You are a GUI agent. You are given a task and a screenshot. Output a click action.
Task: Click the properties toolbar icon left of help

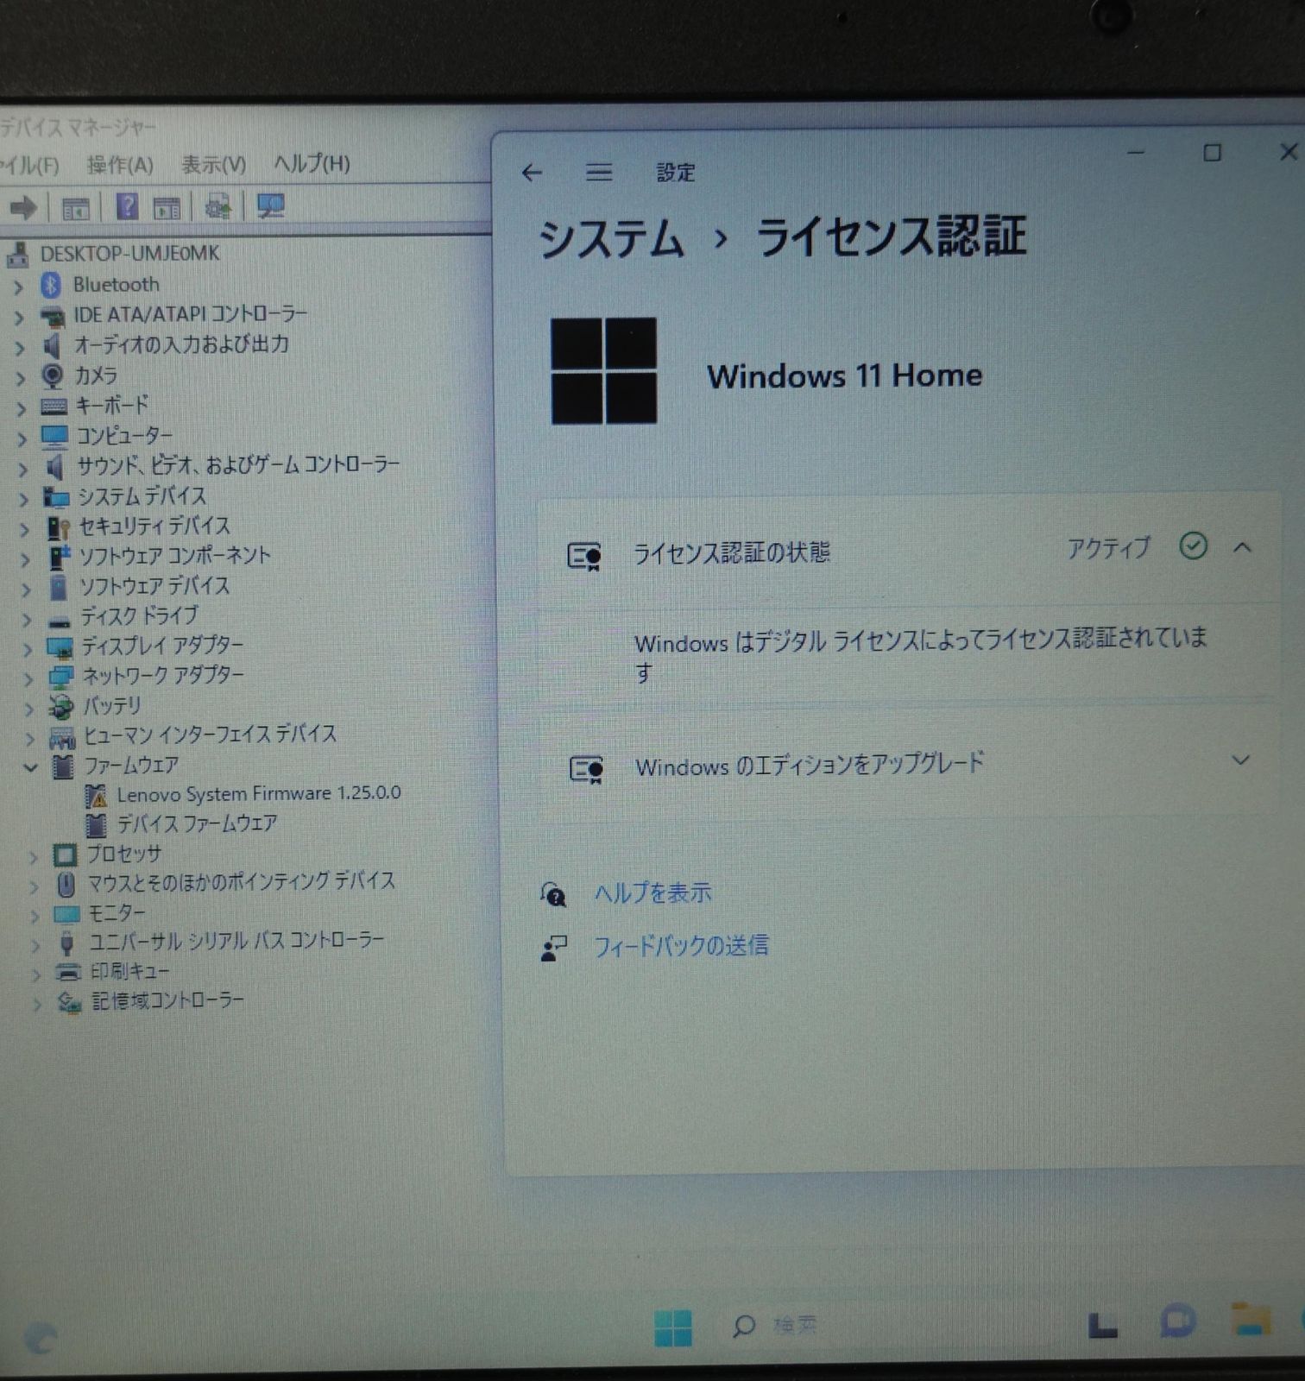click(x=75, y=208)
